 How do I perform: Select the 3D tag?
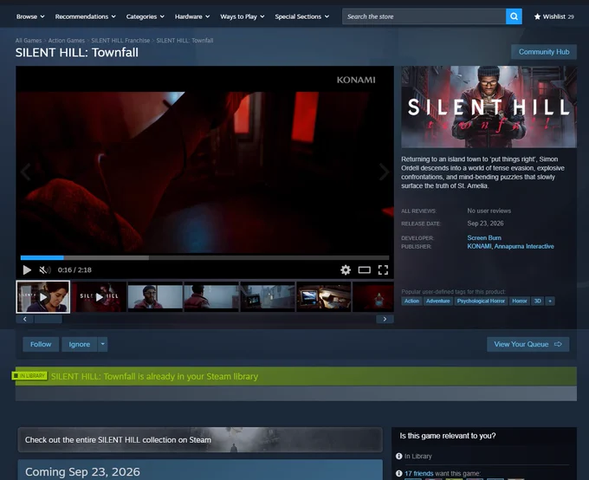[x=538, y=301]
